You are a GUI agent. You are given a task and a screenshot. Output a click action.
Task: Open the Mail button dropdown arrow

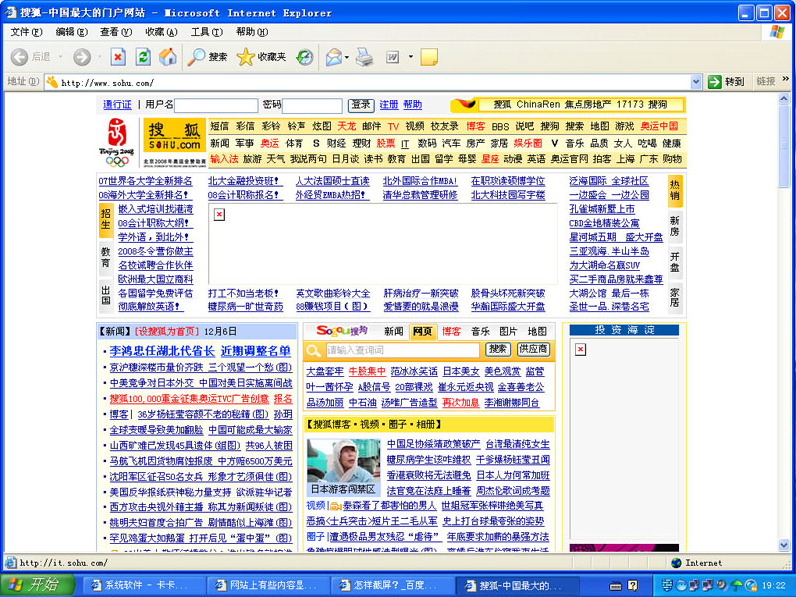point(347,57)
